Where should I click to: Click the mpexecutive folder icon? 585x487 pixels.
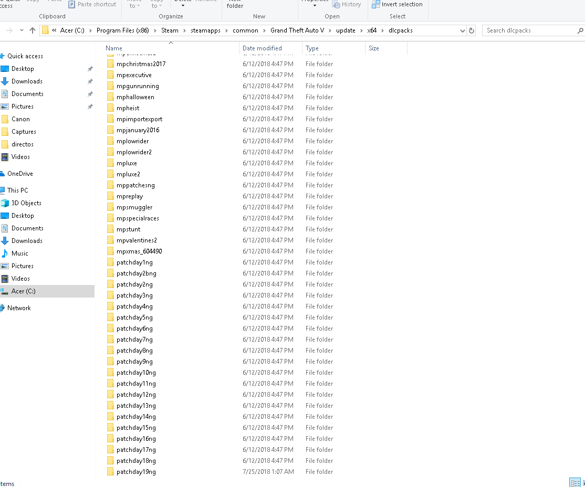click(x=110, y=75)
